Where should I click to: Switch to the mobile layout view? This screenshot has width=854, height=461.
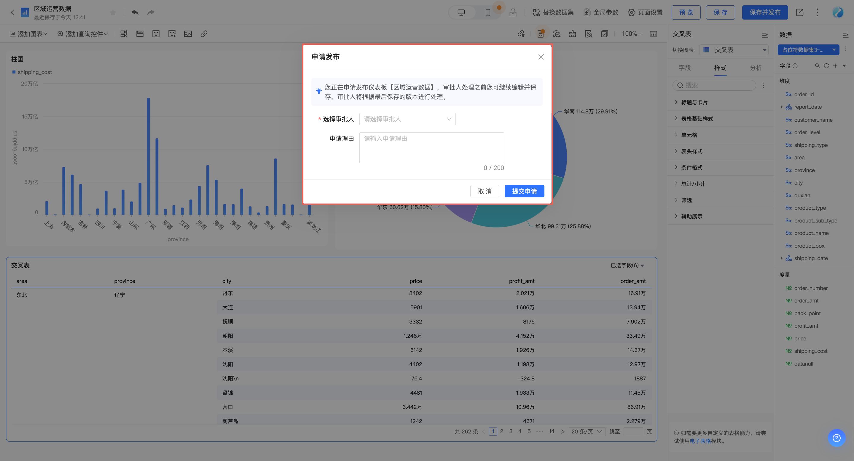(x=488, y=12)
